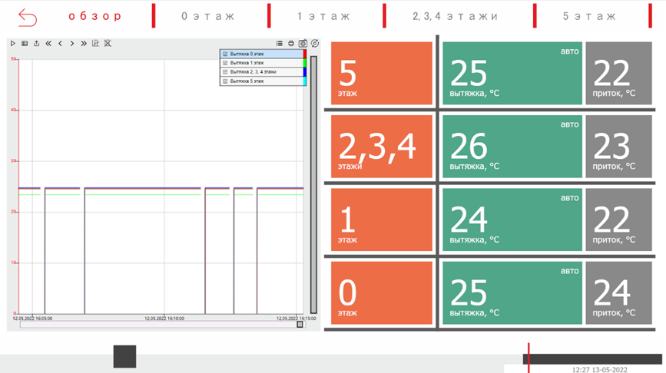Viewport: 666px width, 373px height.
Task: Click the export/upload chart icon
Action: (x=36, y=44)
